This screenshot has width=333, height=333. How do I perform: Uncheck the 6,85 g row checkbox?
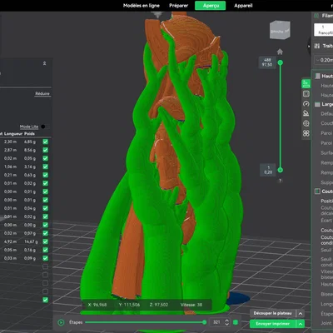(46, 142)
